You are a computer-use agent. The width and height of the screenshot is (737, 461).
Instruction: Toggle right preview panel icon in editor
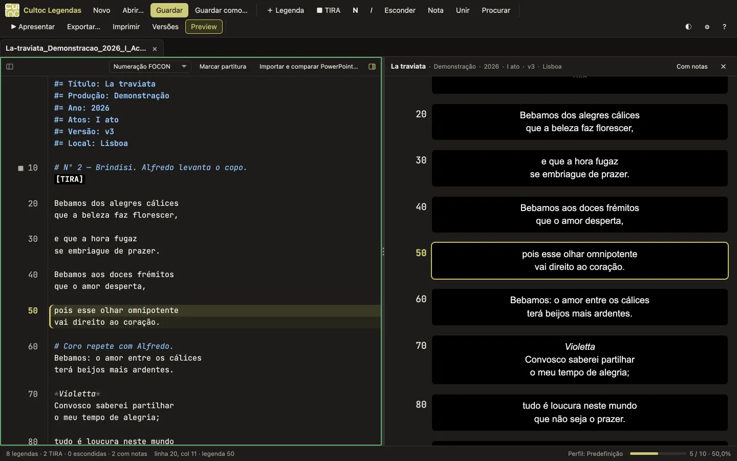click(x=372, y=67)
